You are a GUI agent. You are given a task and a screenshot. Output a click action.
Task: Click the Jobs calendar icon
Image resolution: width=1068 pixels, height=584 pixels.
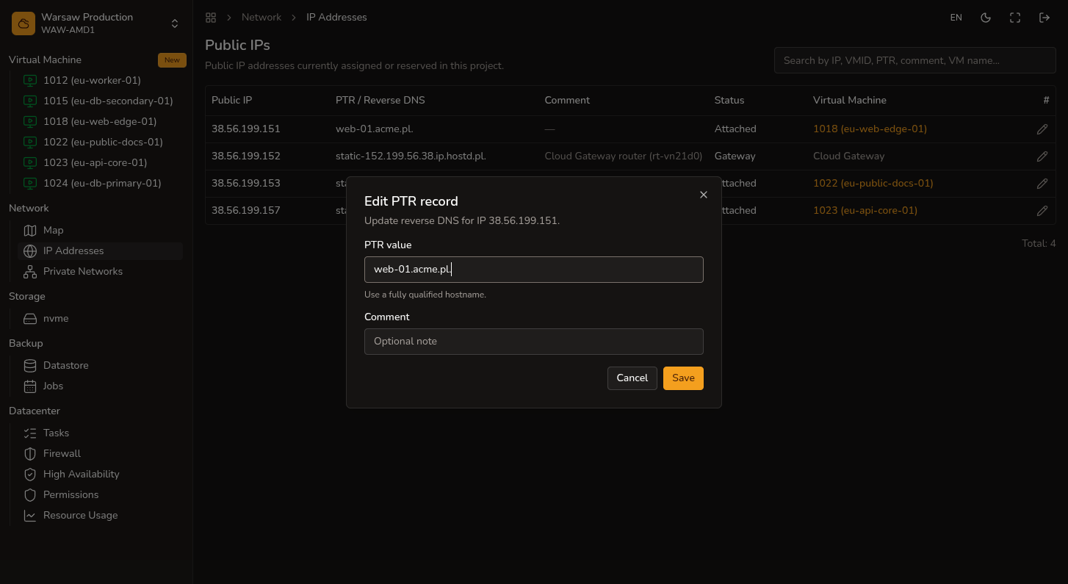[x=30, y=386]
